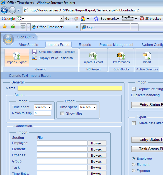Click the Generic Import / Export ribbon icon
The height and width of the screenshot is (175, 163).
coord(17,58)
